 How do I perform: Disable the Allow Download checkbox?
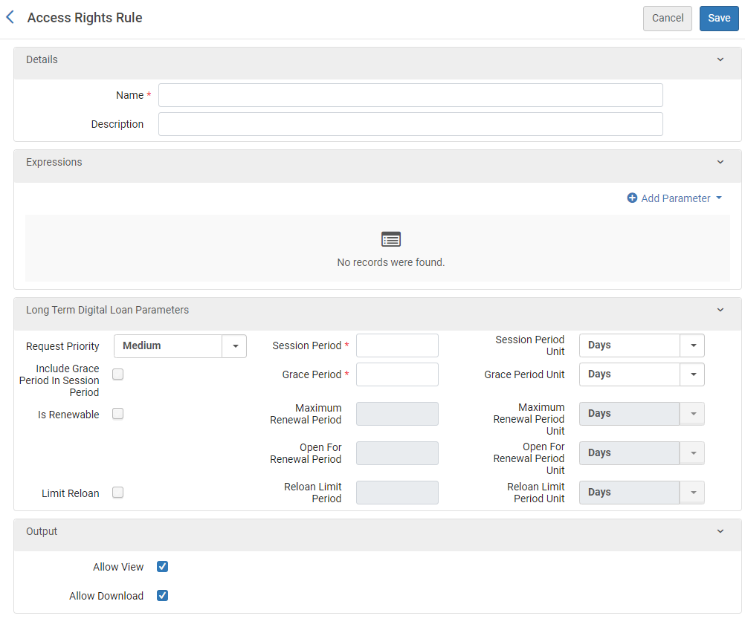[x=162, y=595]
